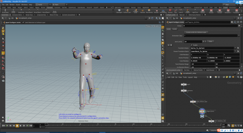The width and height of the screenshot is (243, 133).
Task: Open the Persp viewport dropdown
Action: tap(148, 26)
